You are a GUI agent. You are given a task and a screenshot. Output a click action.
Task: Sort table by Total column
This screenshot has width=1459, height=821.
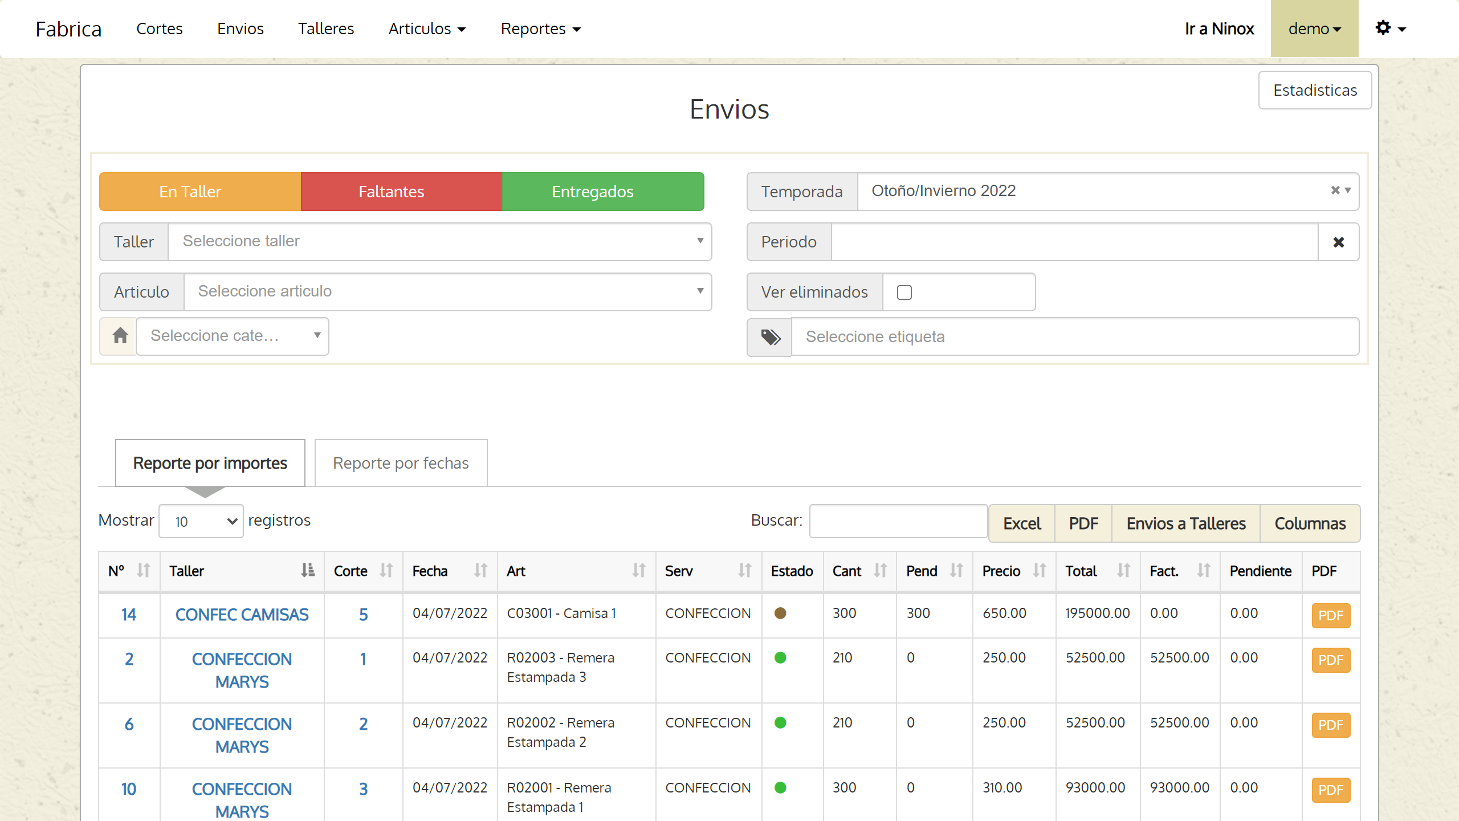[x=1098, y=571]
